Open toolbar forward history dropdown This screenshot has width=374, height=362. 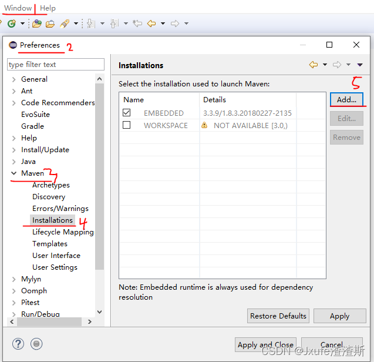(187, 24)
